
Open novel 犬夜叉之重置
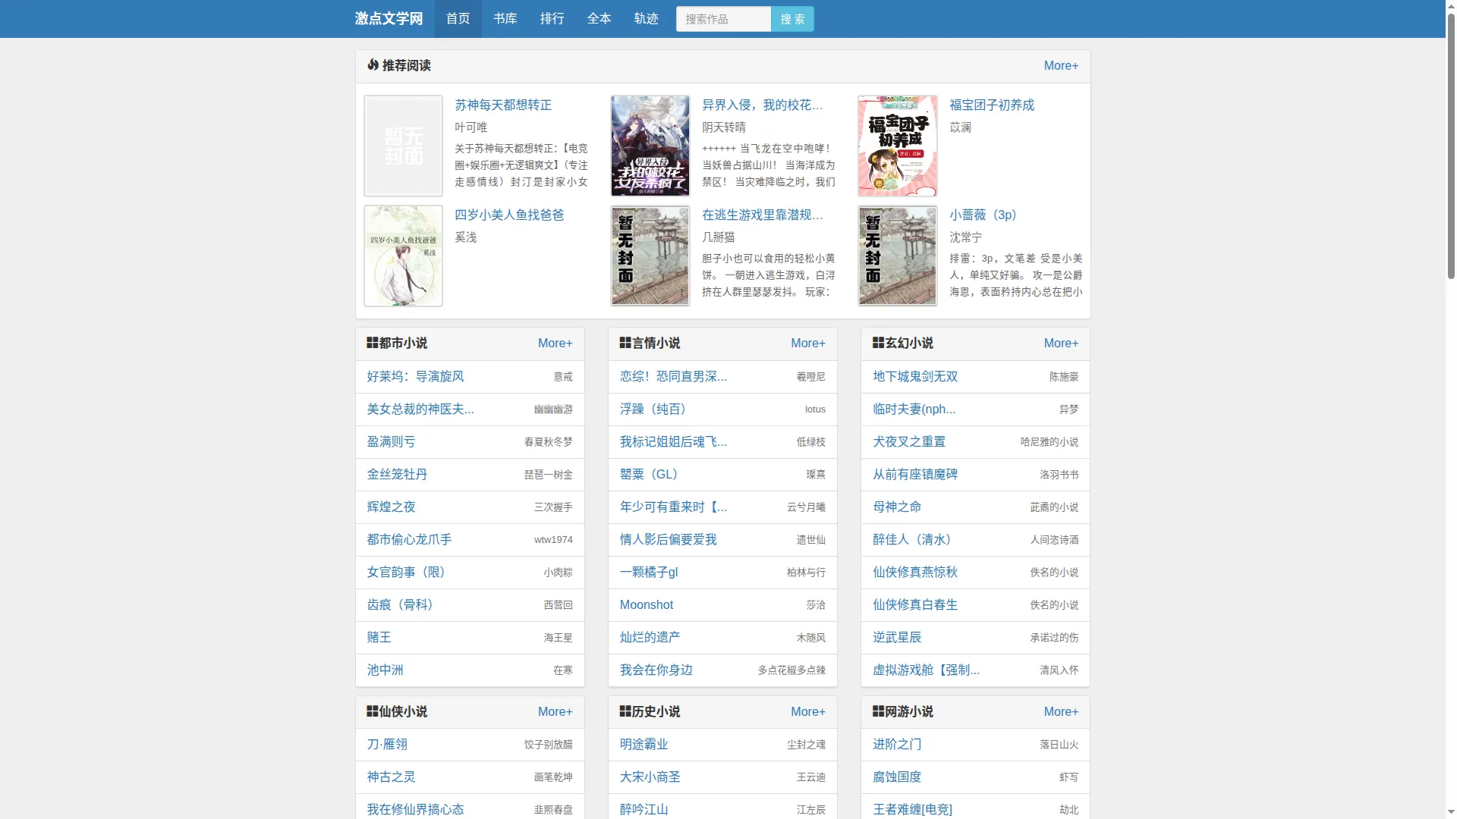(x=909, y=441)
